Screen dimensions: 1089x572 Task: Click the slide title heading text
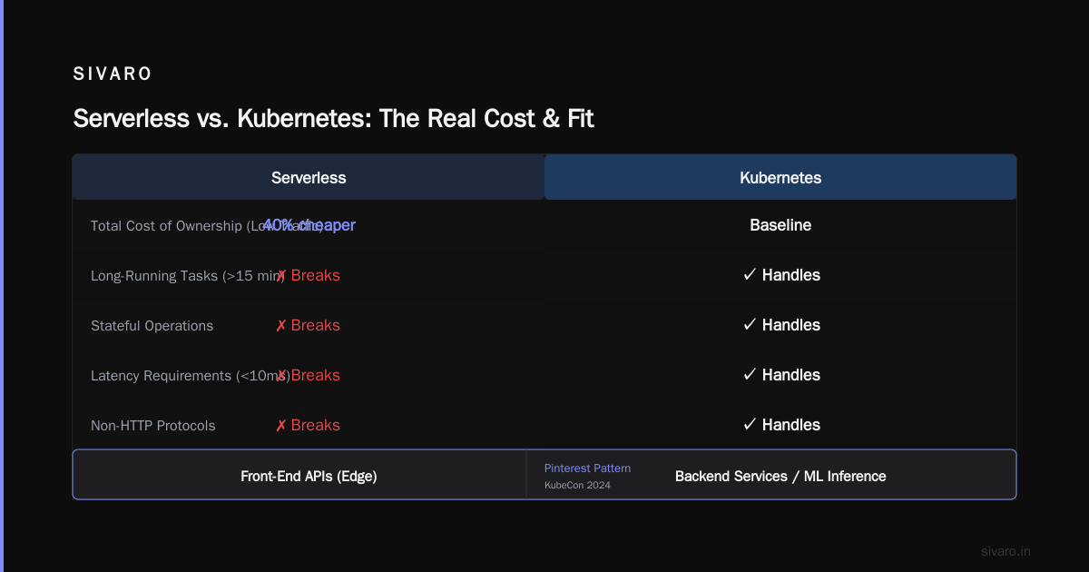(333, 119)
